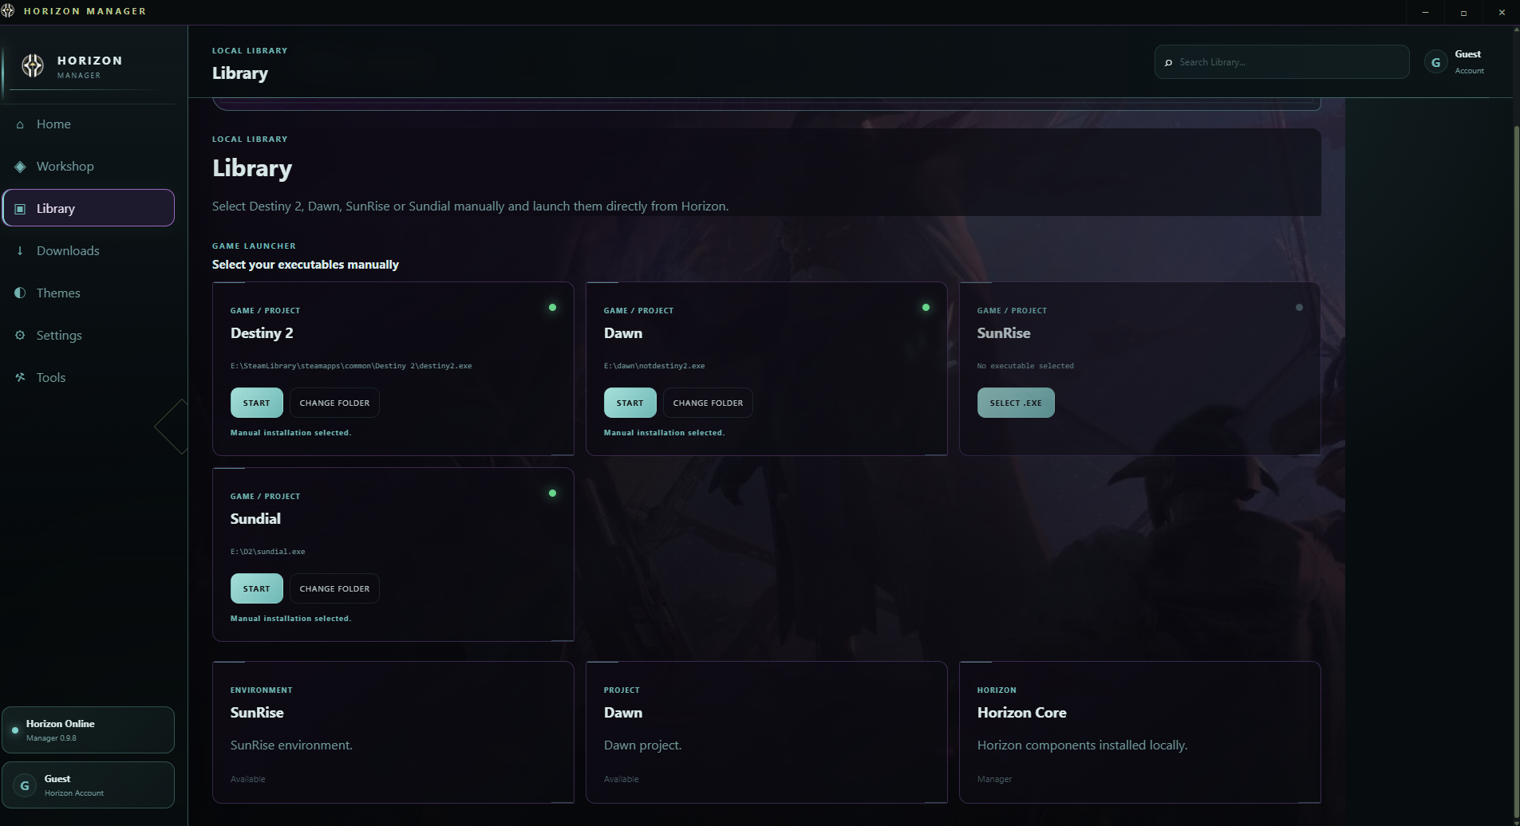Collapse the sidebar with the diamond arrow handle

[172, 427]
